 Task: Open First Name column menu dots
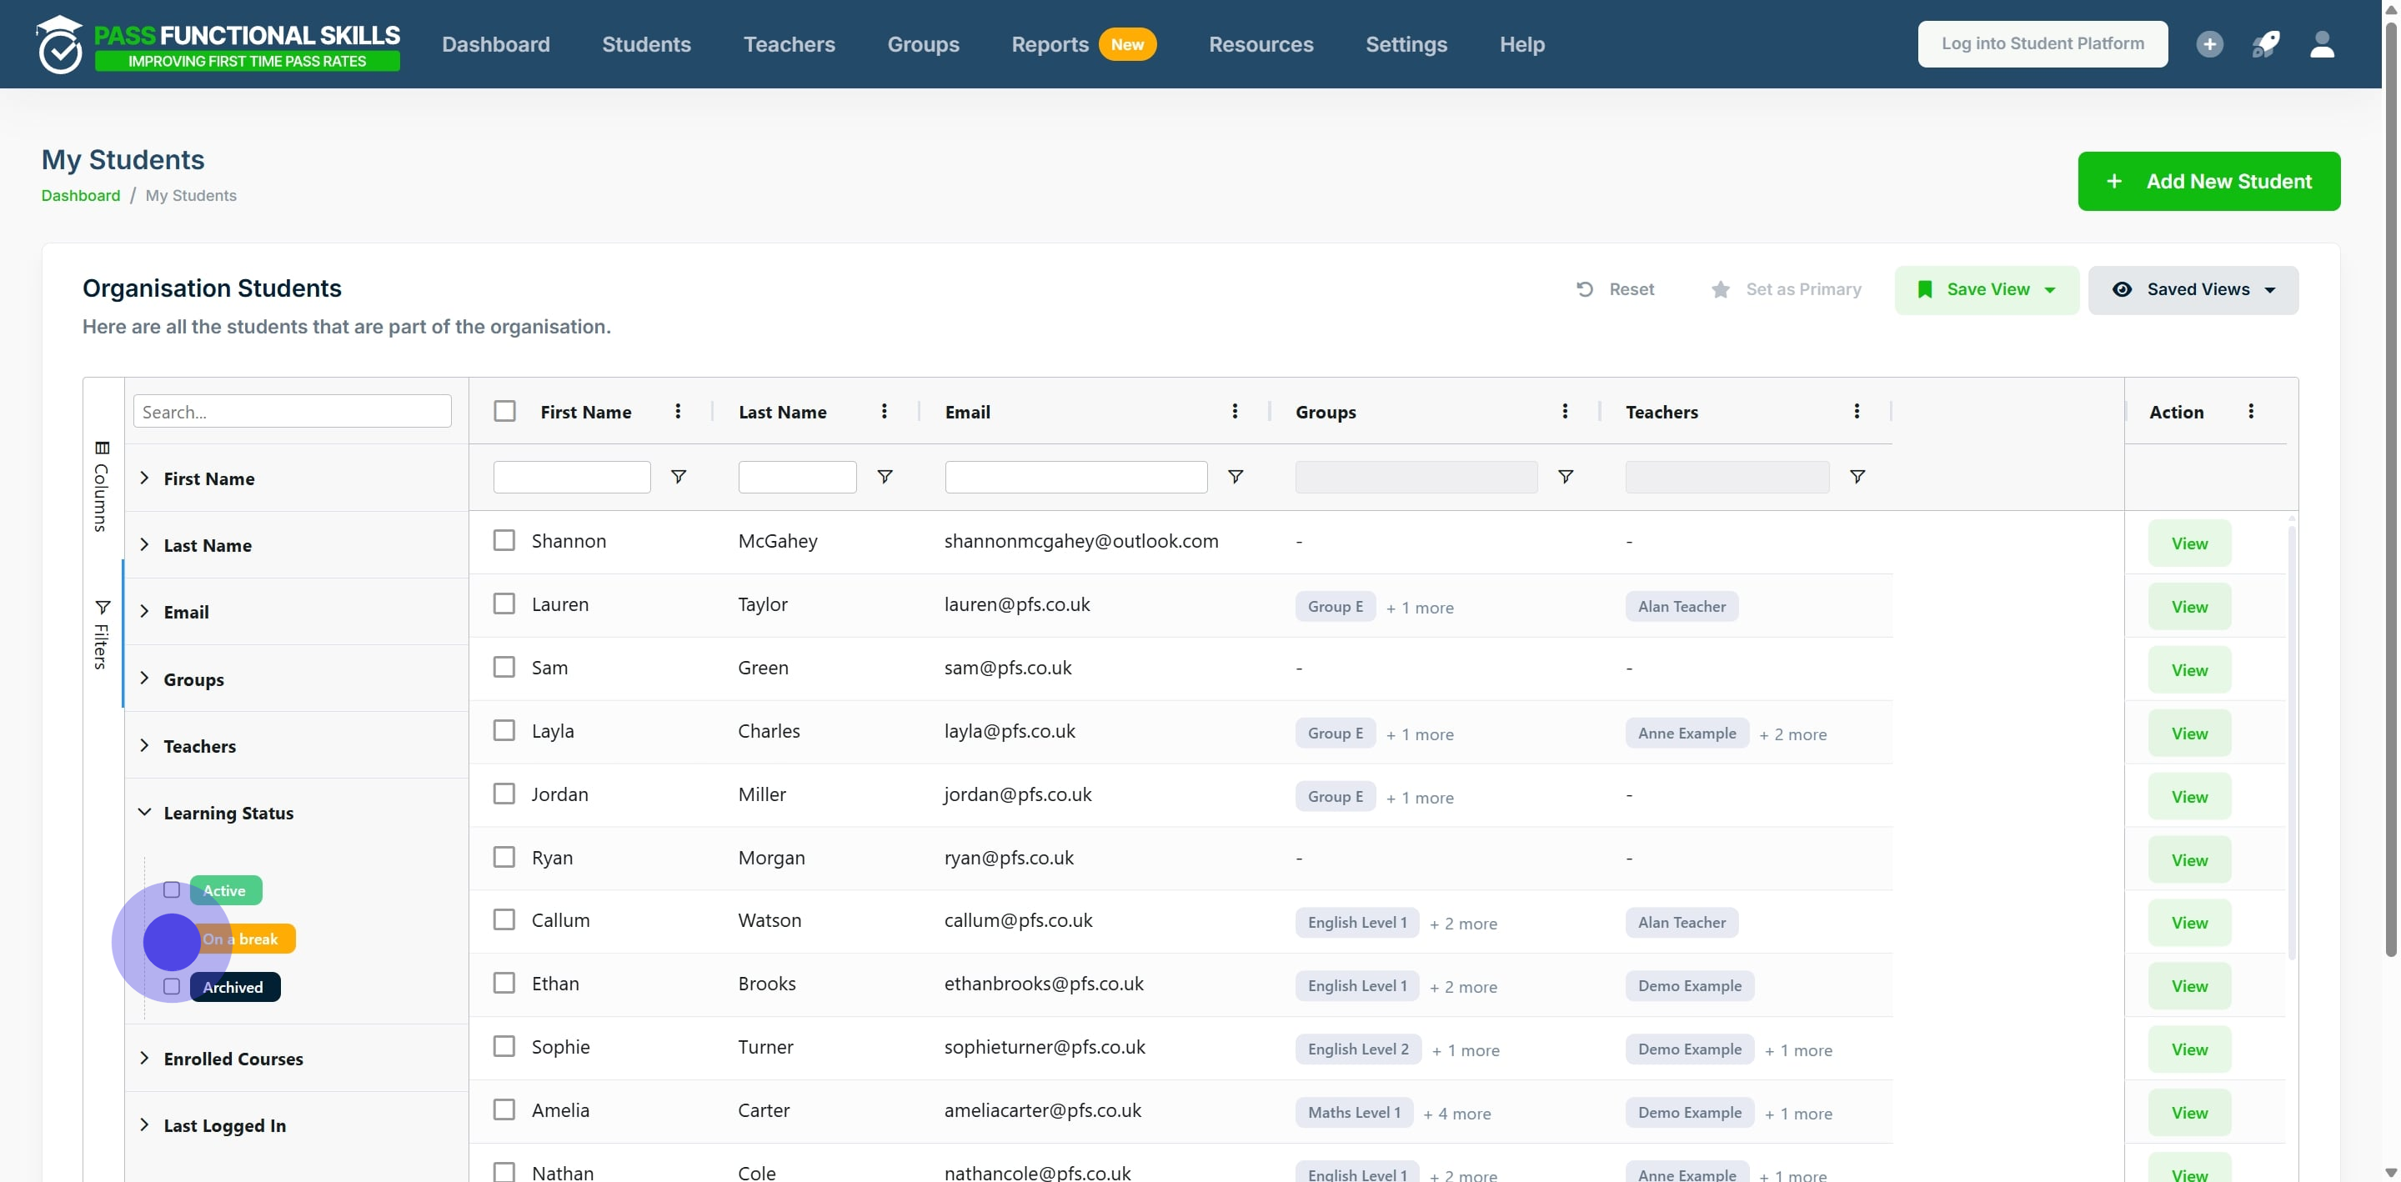[x=678, y=411]
